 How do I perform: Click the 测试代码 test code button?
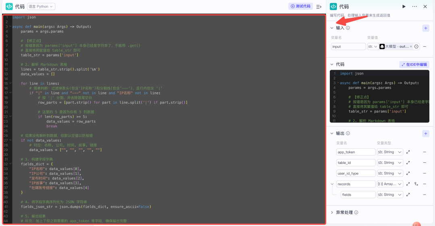300,6
